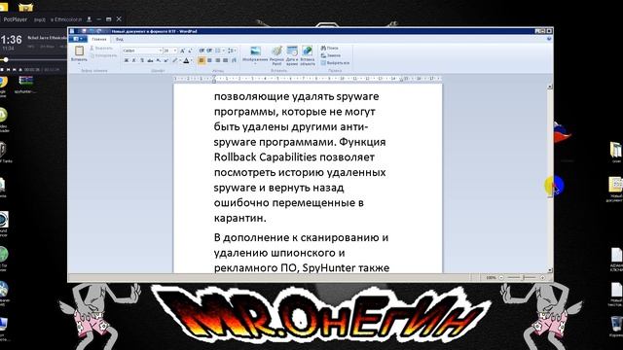623x350 pixels.
Task: Toggle strikethrough formatting in WordPad
Action: click(150, 60)
